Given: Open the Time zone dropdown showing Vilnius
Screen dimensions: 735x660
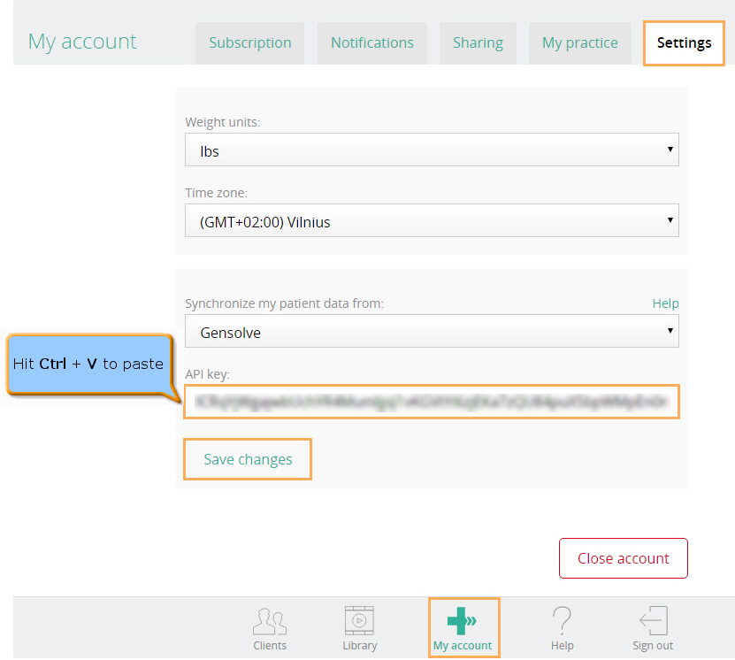Looking at the screenshot, I should tap(432, 222).
